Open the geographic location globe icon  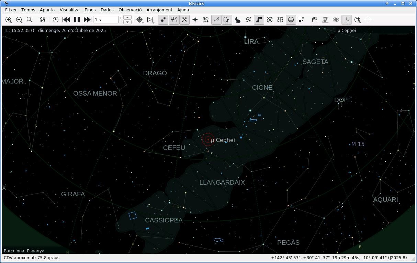click(43, 20)
